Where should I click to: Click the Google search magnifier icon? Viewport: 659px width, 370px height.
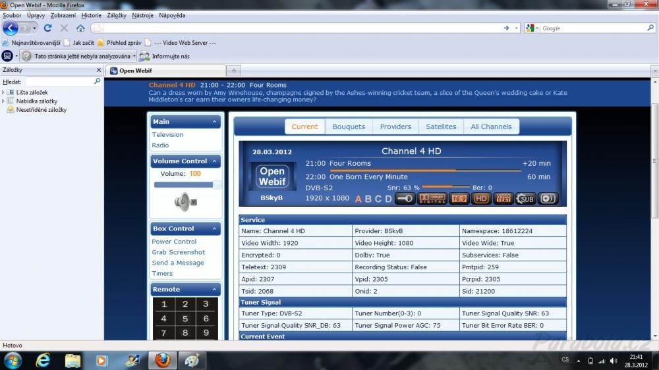click(650, 28)
